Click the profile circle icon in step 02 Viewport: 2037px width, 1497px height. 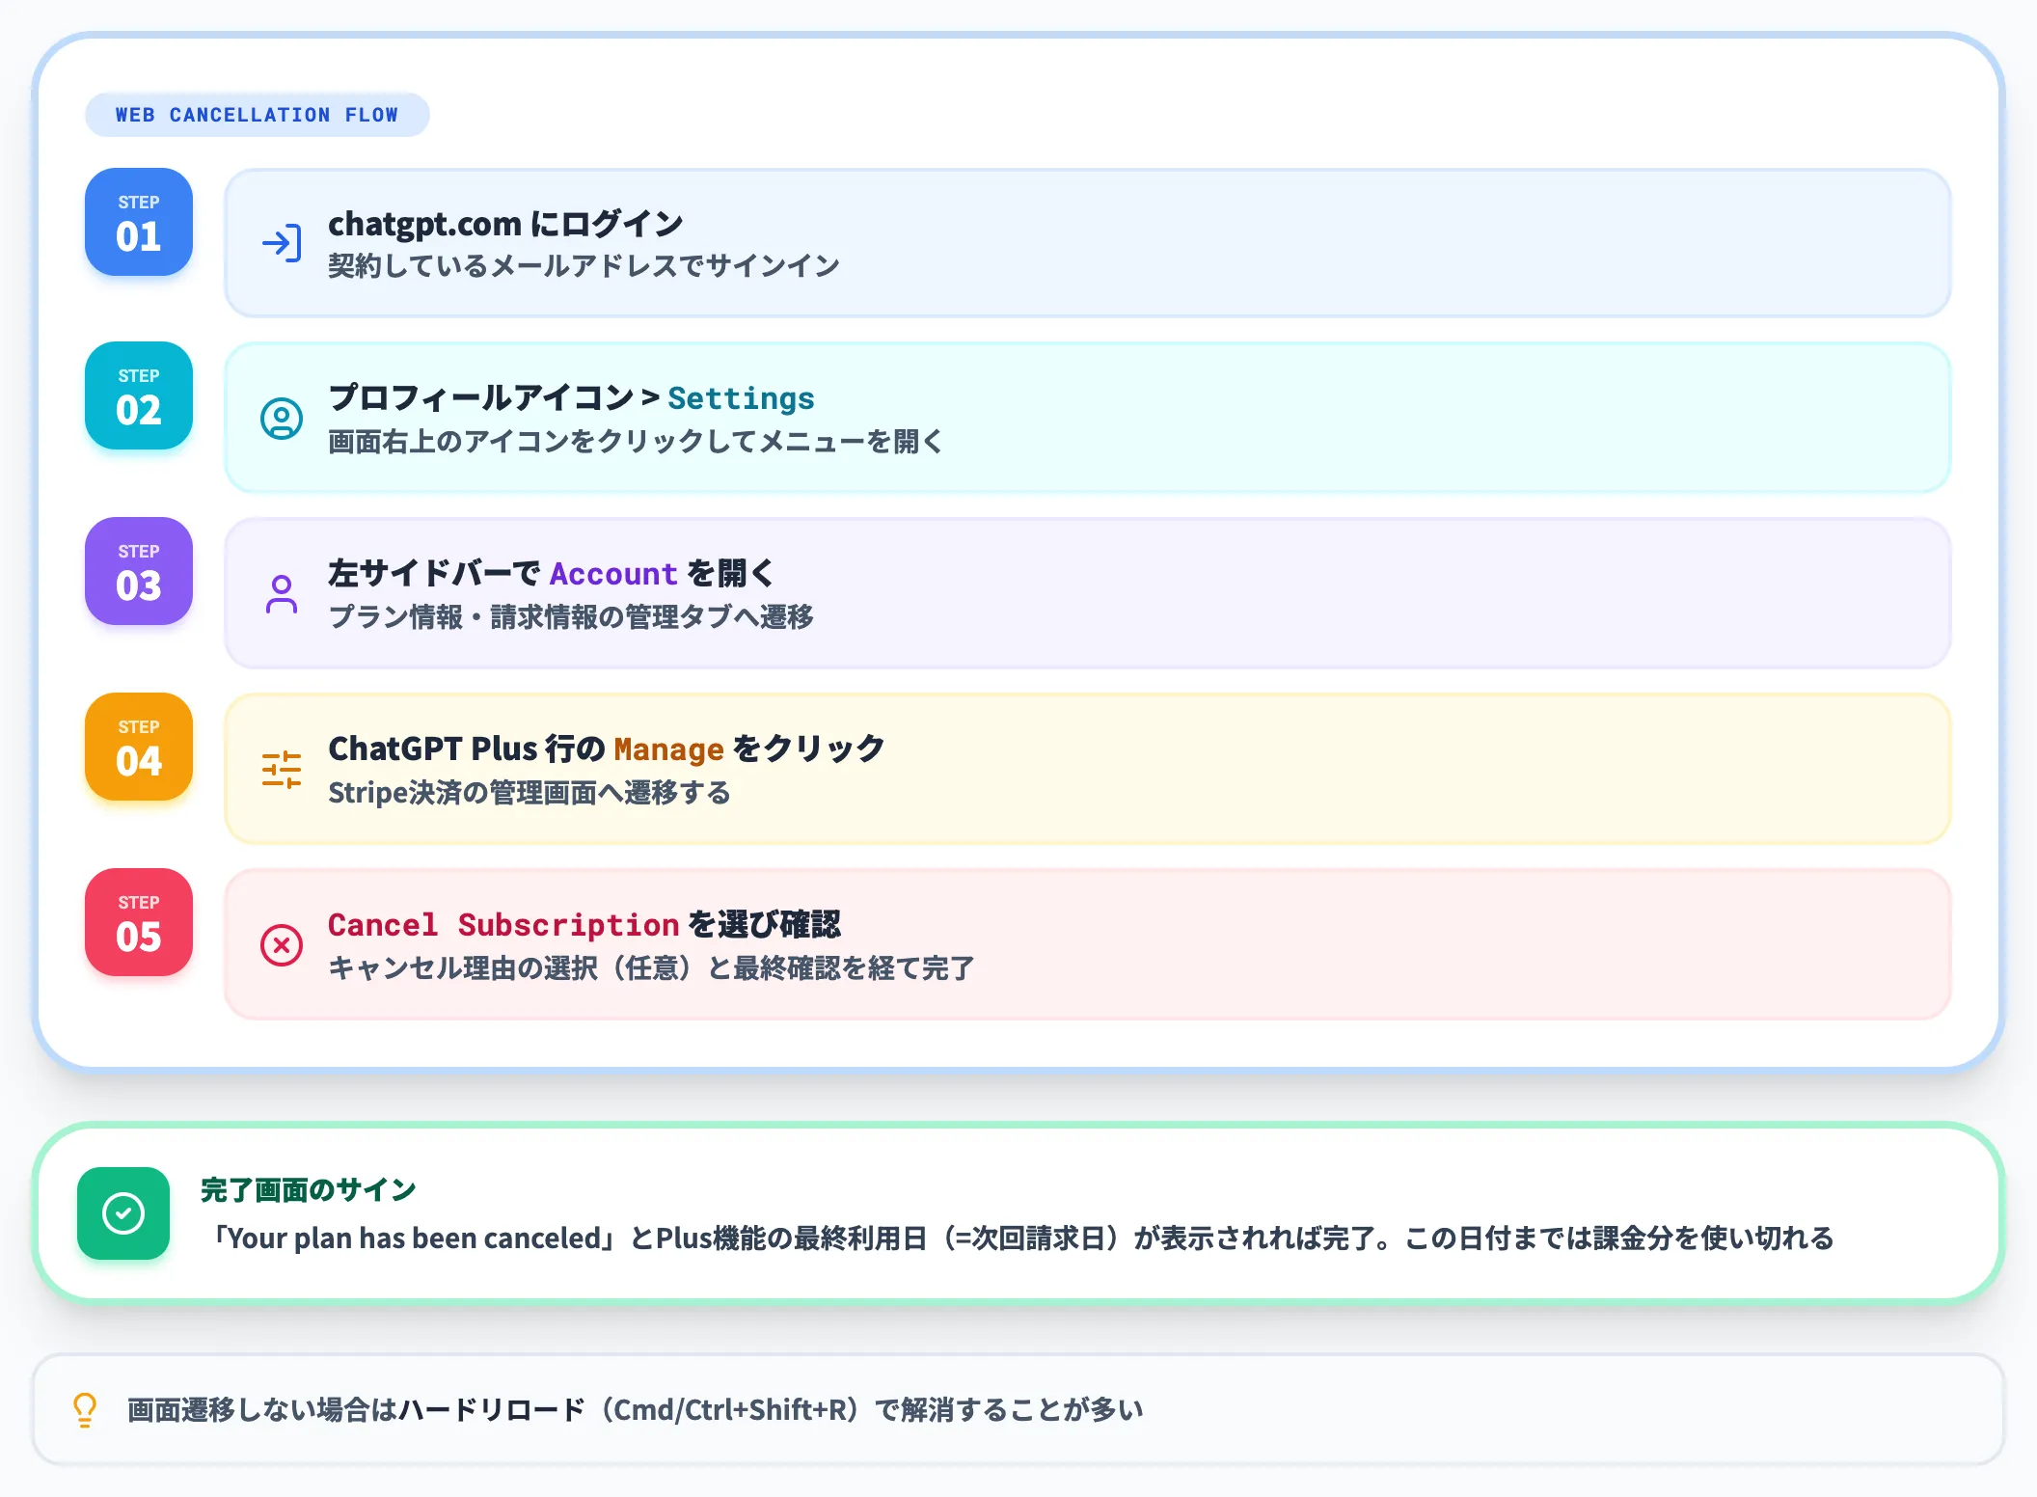[x=282, y=419]
